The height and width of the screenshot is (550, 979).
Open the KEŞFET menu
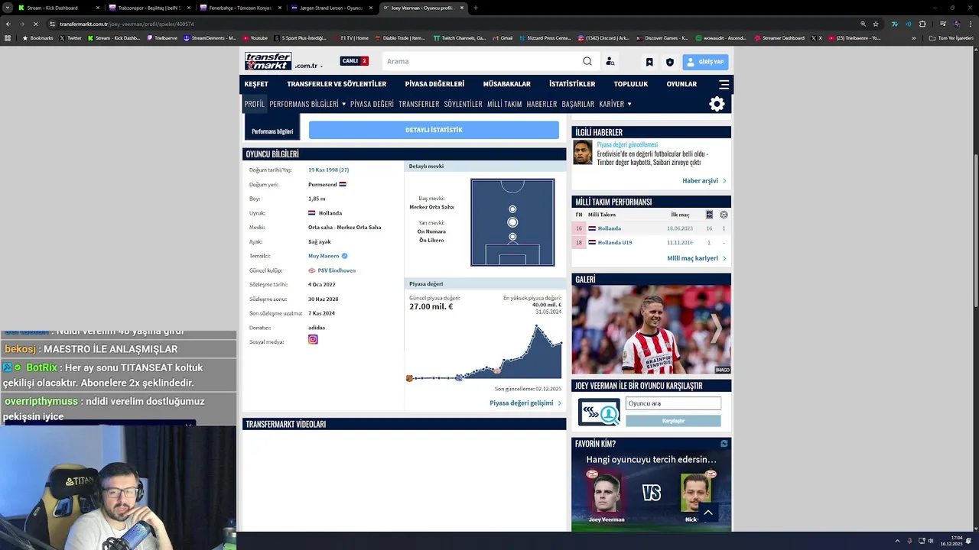pos(256,84)
